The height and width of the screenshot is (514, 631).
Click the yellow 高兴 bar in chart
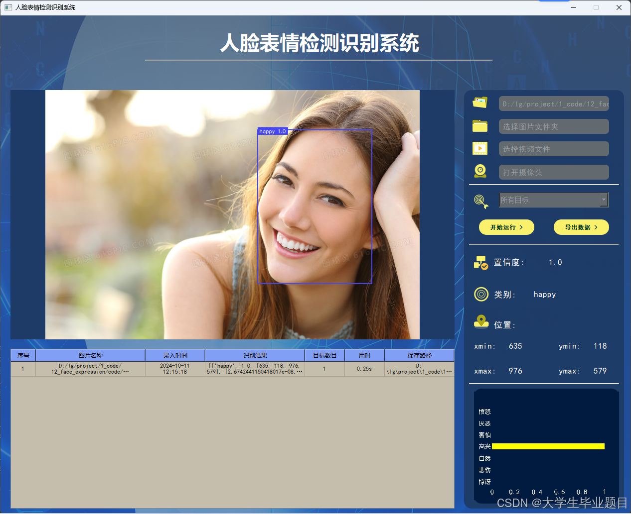548,446
